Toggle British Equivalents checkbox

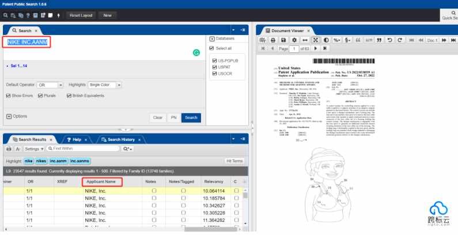click(x=69, y=95)
